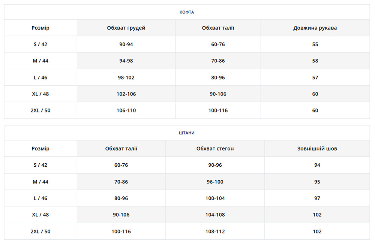
Task: Select waist 80-96 in the КОФТА table
Action: [218, 78]
